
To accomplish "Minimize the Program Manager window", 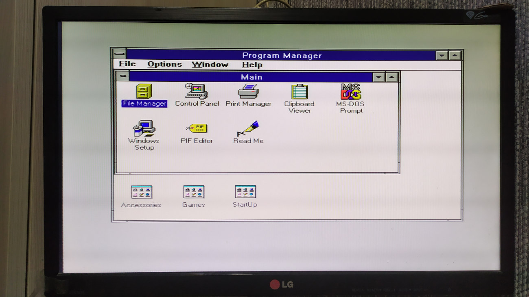I will (x=442, y=55).
